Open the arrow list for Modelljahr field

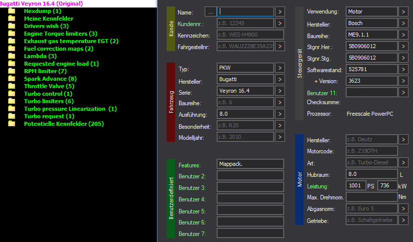[280, 137]
